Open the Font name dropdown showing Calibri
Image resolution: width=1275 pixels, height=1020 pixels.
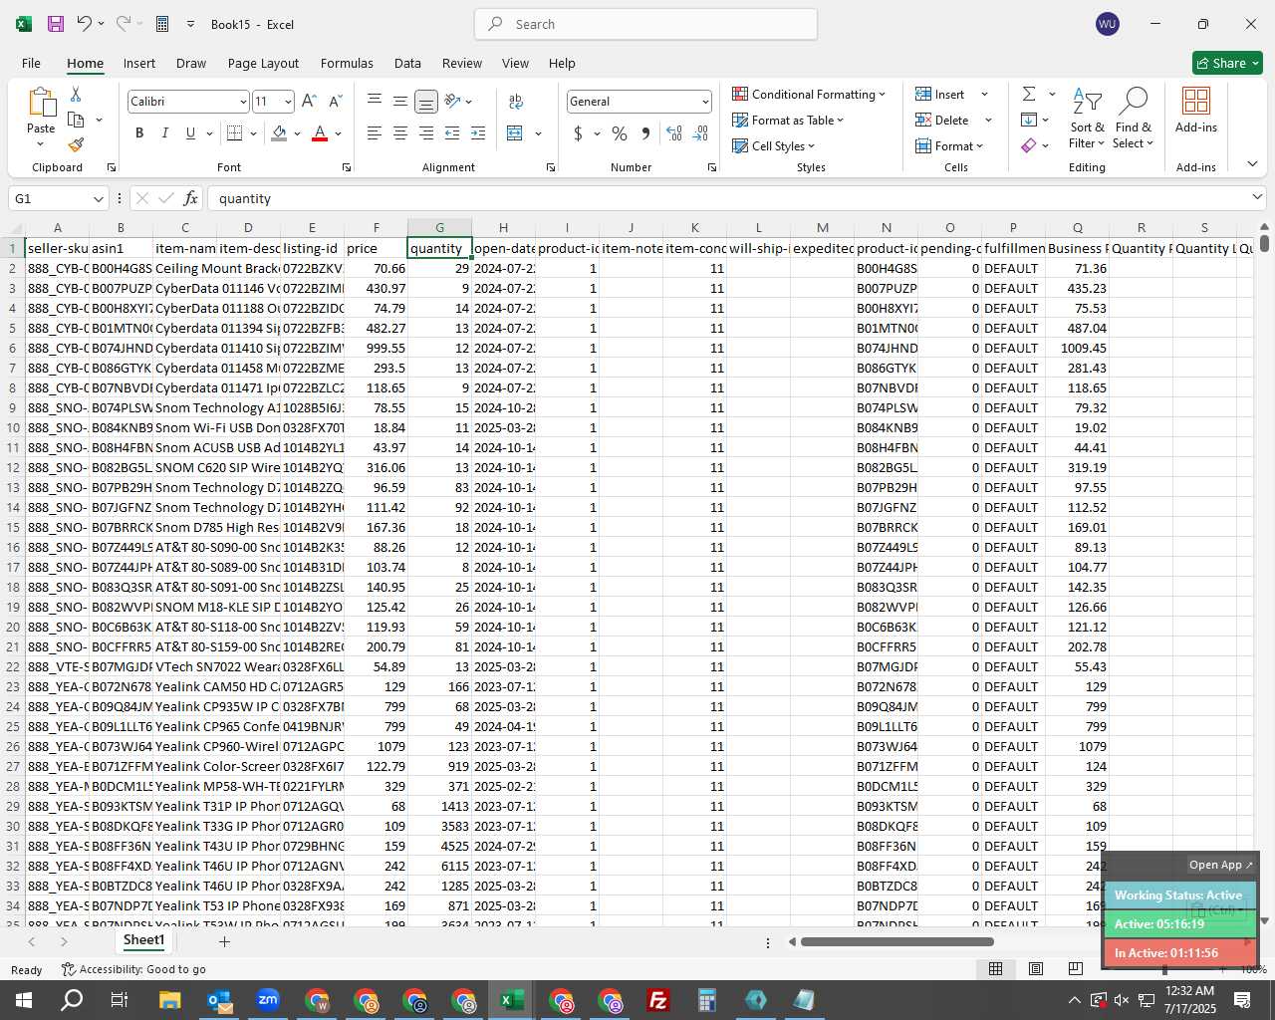243,102
